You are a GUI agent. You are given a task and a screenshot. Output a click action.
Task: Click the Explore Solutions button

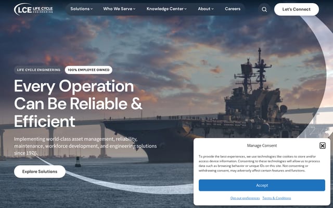click(x=40, y=172)
